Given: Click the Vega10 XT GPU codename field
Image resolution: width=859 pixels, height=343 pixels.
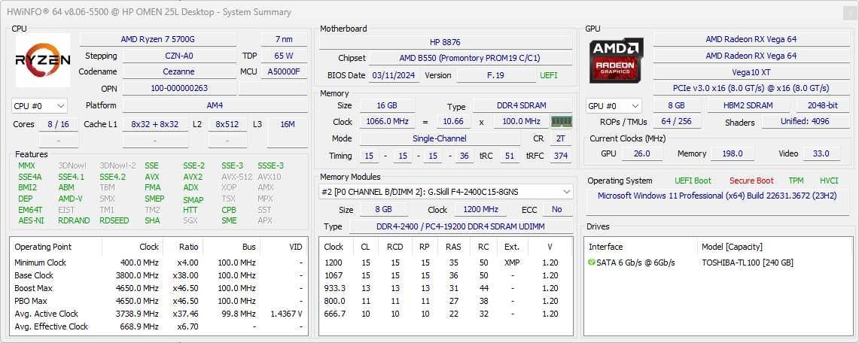Looking at the screenshot, I should [751, 71].
